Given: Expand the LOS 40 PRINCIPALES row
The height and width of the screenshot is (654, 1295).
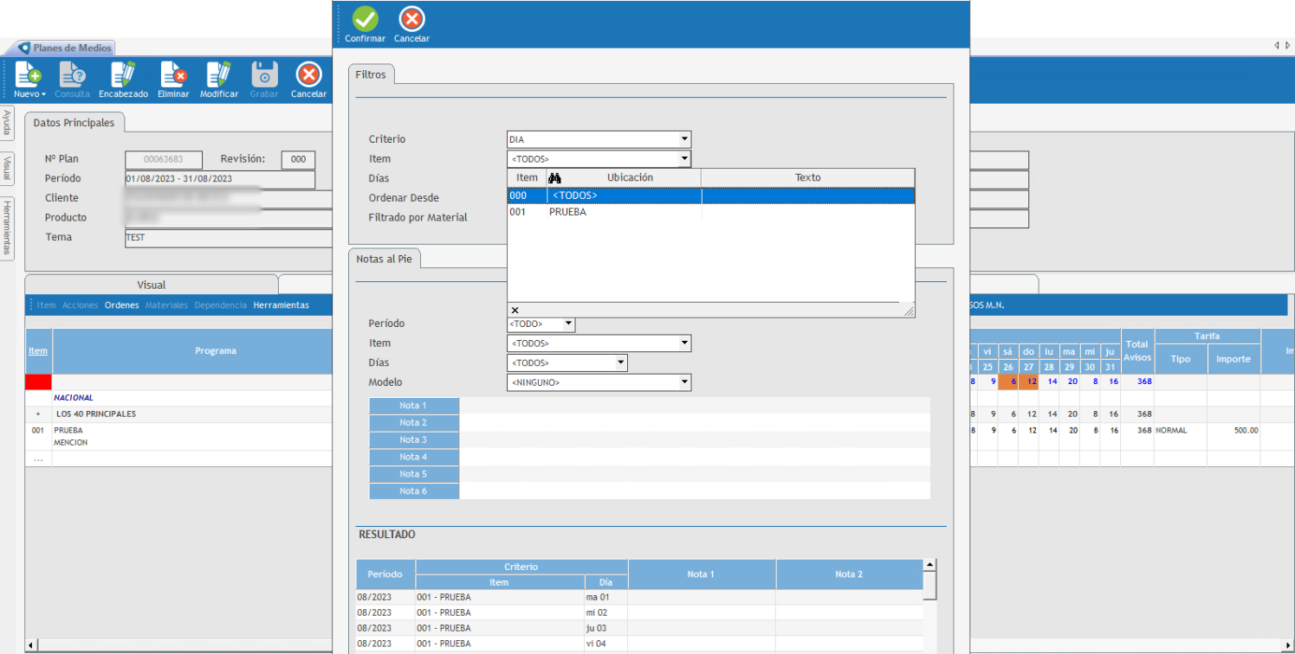Looking at the screenshot, I should 38,414.
